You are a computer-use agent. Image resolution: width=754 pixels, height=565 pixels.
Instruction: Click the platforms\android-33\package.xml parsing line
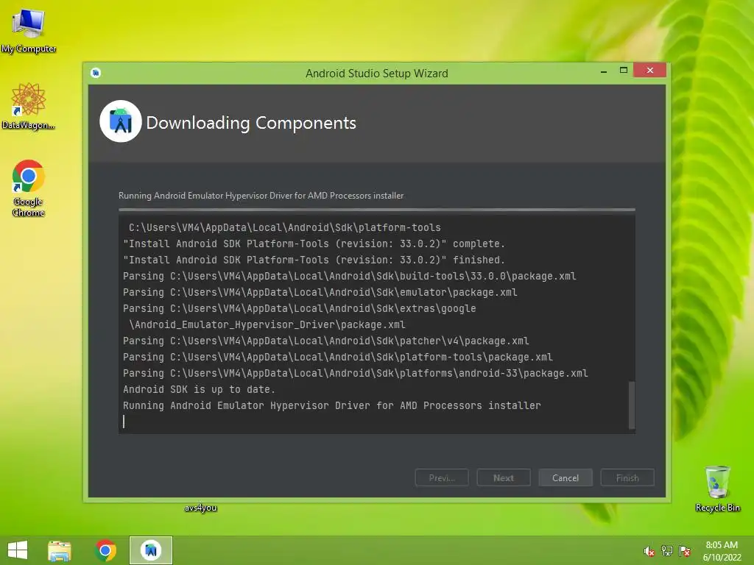356,373
